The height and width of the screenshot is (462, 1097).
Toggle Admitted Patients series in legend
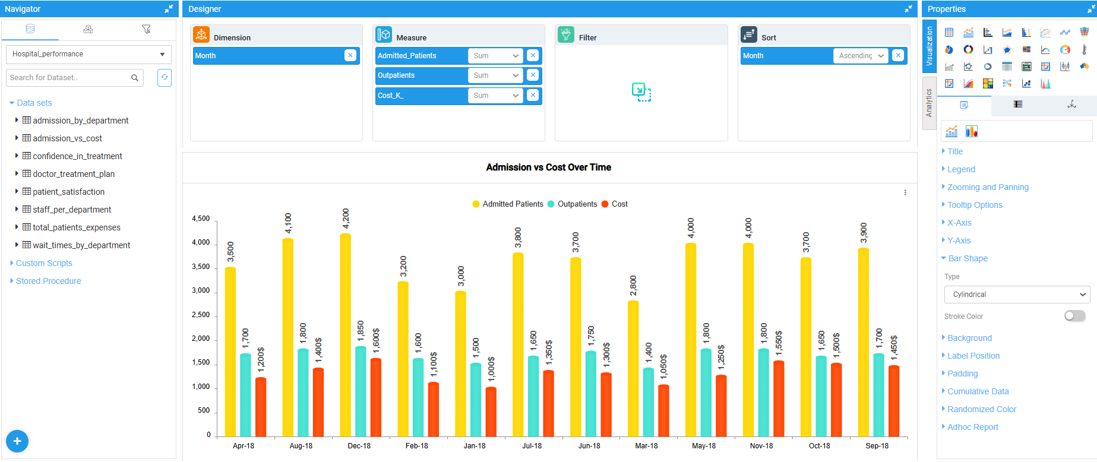[508, 204]
